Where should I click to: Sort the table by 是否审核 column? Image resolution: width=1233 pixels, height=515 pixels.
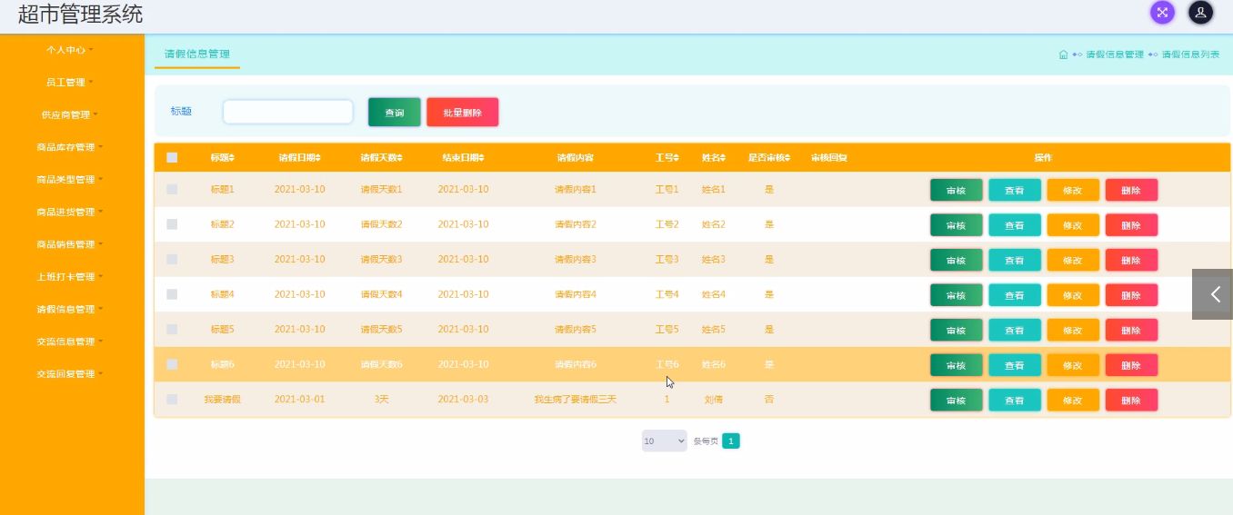coord(769,158)
